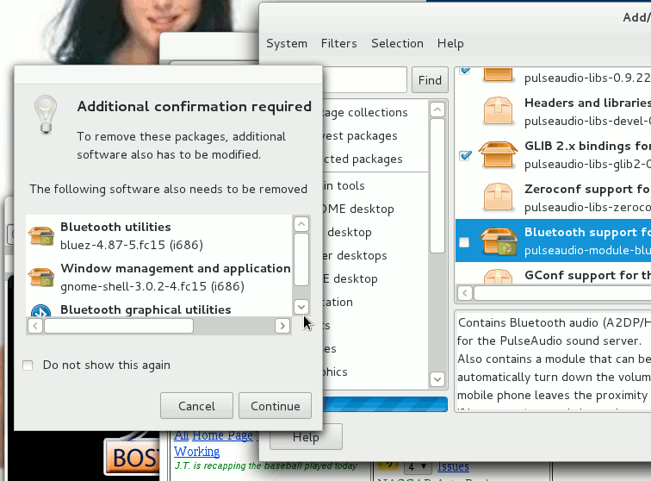The image size is (651, 481).
Task: Uncheck the pulseaudio-libs-glib2 package checkbox
Action: tap(465, 155)
